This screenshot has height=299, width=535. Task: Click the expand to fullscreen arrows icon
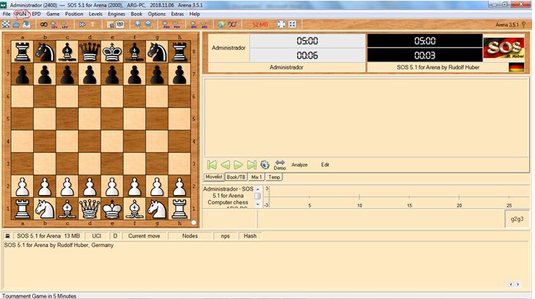click(281, 25)
